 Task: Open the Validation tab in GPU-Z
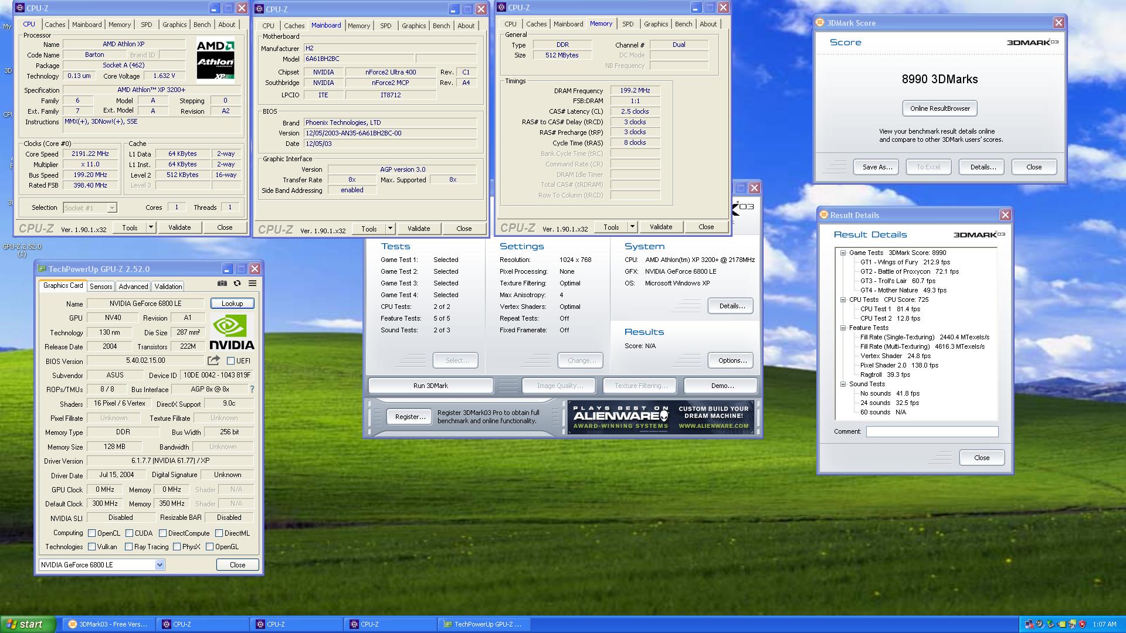tap(168, 287)
